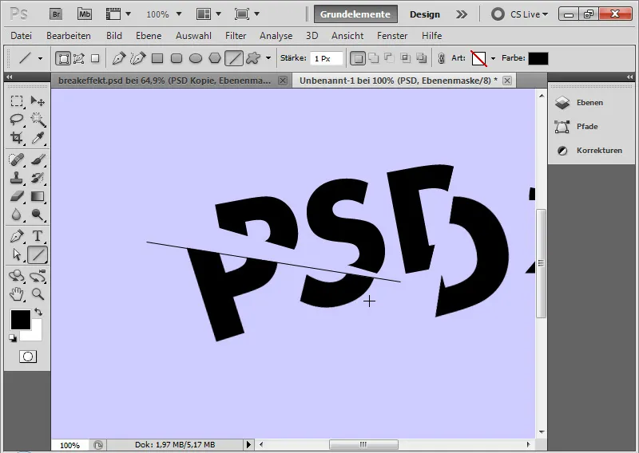This screenshot has width=639, height=453.
Task: Open geometry options arrow after shape tools
Action: 268,58
